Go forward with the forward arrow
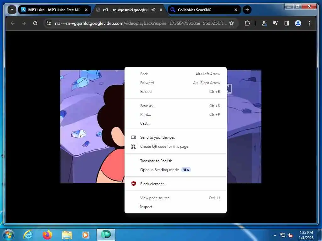 click(x=24, y=23)
